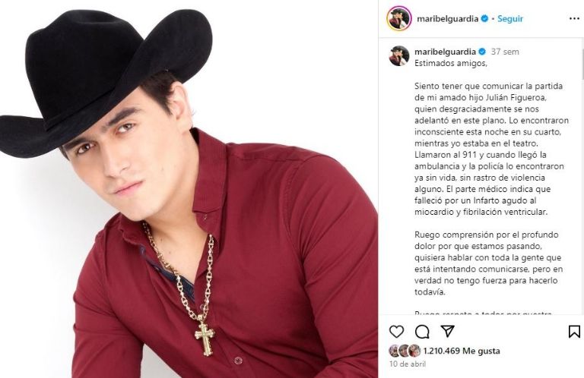Click the verified badge in the header
The height and width of the screenshot is (378, 584).
coord(484,18)
